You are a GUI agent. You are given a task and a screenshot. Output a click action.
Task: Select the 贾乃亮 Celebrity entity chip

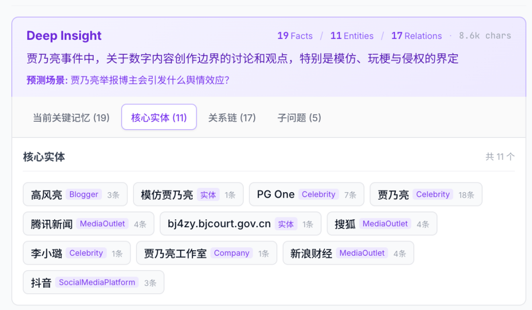pos(425,195)
